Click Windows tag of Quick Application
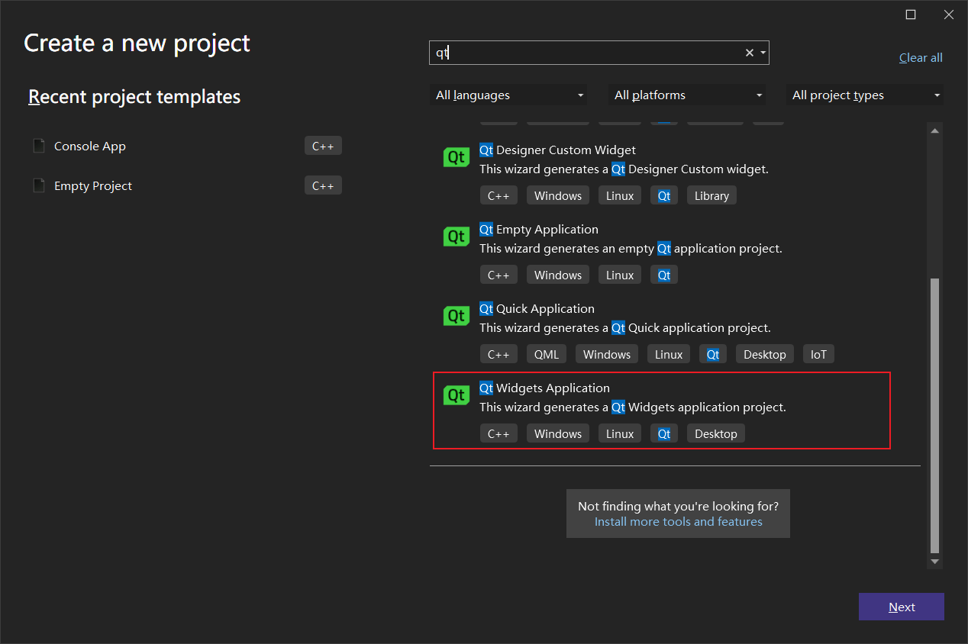The image size is (968, 644). click(x=607, y=354)
